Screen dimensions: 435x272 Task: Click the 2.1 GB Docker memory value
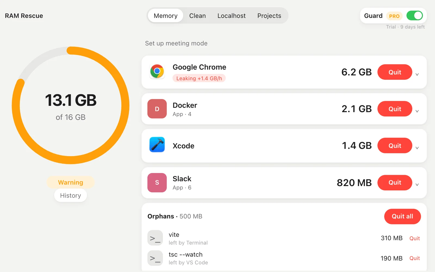[x=356, y=109]
